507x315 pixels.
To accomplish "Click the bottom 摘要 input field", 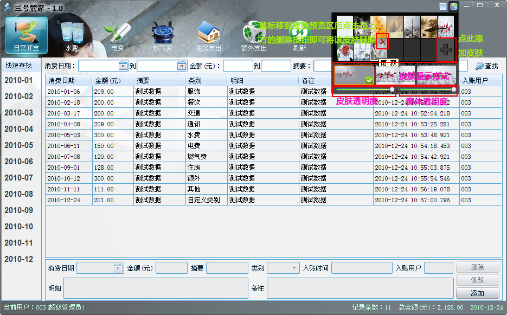I will [x=227, y=268].
